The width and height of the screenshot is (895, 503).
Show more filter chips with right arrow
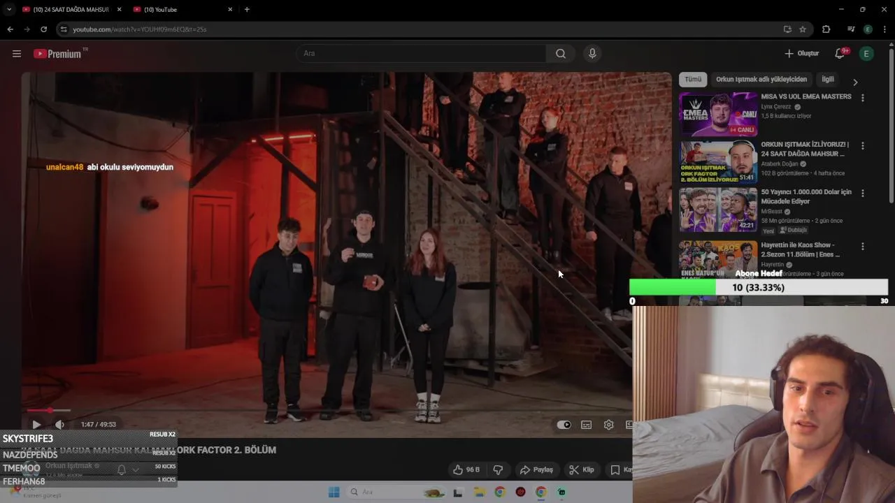coord(854,82)
